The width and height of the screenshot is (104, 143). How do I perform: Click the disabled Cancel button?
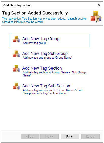point(90,137)
